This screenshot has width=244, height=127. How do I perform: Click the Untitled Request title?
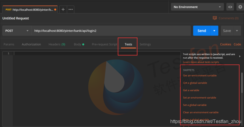(x=16, y=18)
